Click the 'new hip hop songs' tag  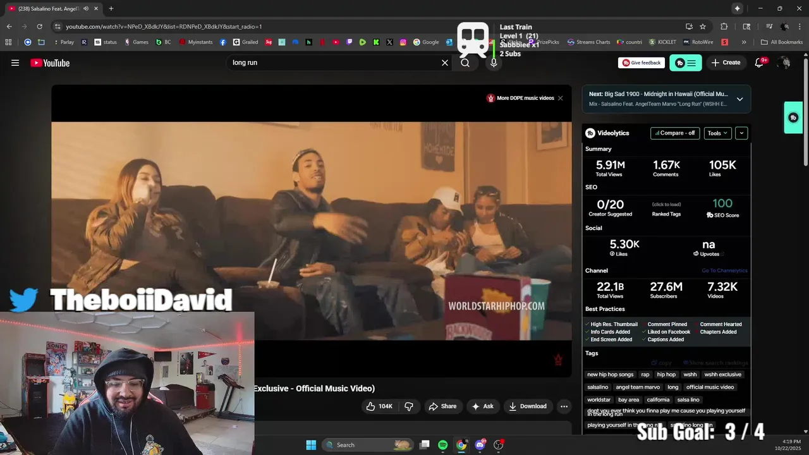click(x=610, y=375)
